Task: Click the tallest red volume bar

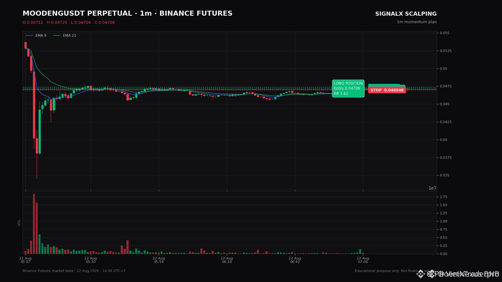Action: click(34, 224)
